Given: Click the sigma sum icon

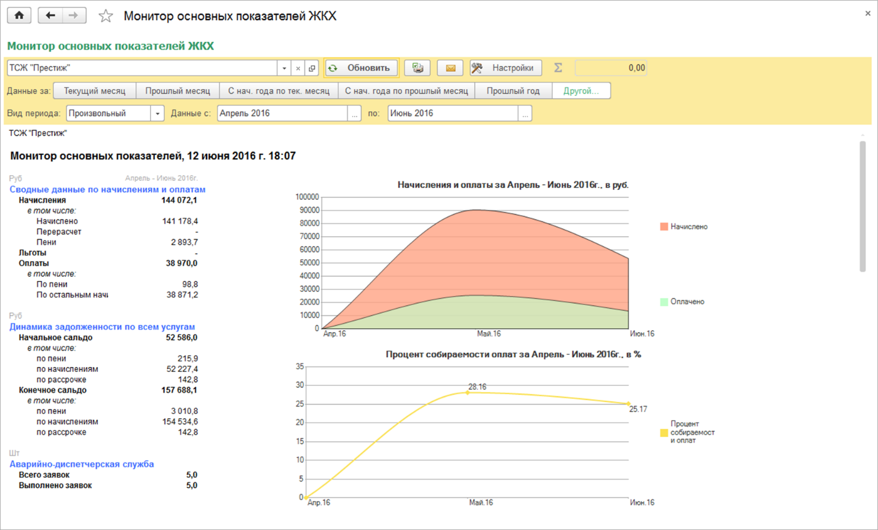Looking at the screenshot, I should pyautogui.click(x=558, y=68).
